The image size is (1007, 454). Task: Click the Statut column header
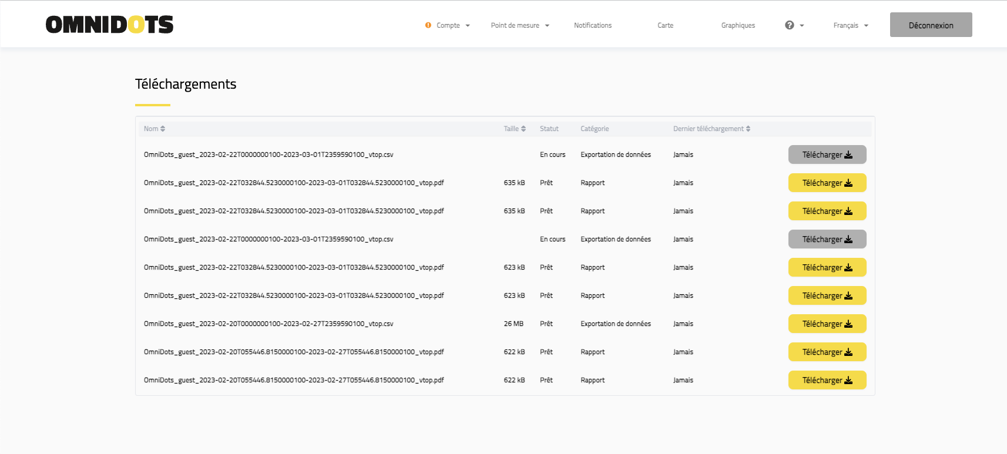(x=549, y=129)
